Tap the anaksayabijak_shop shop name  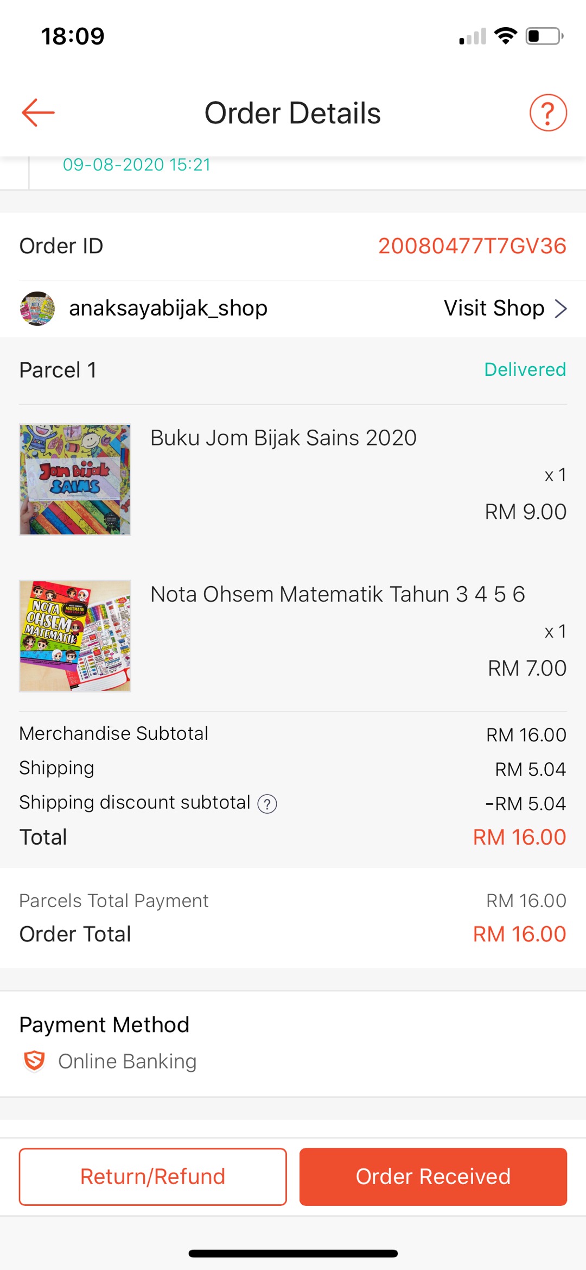pos(168,309)
